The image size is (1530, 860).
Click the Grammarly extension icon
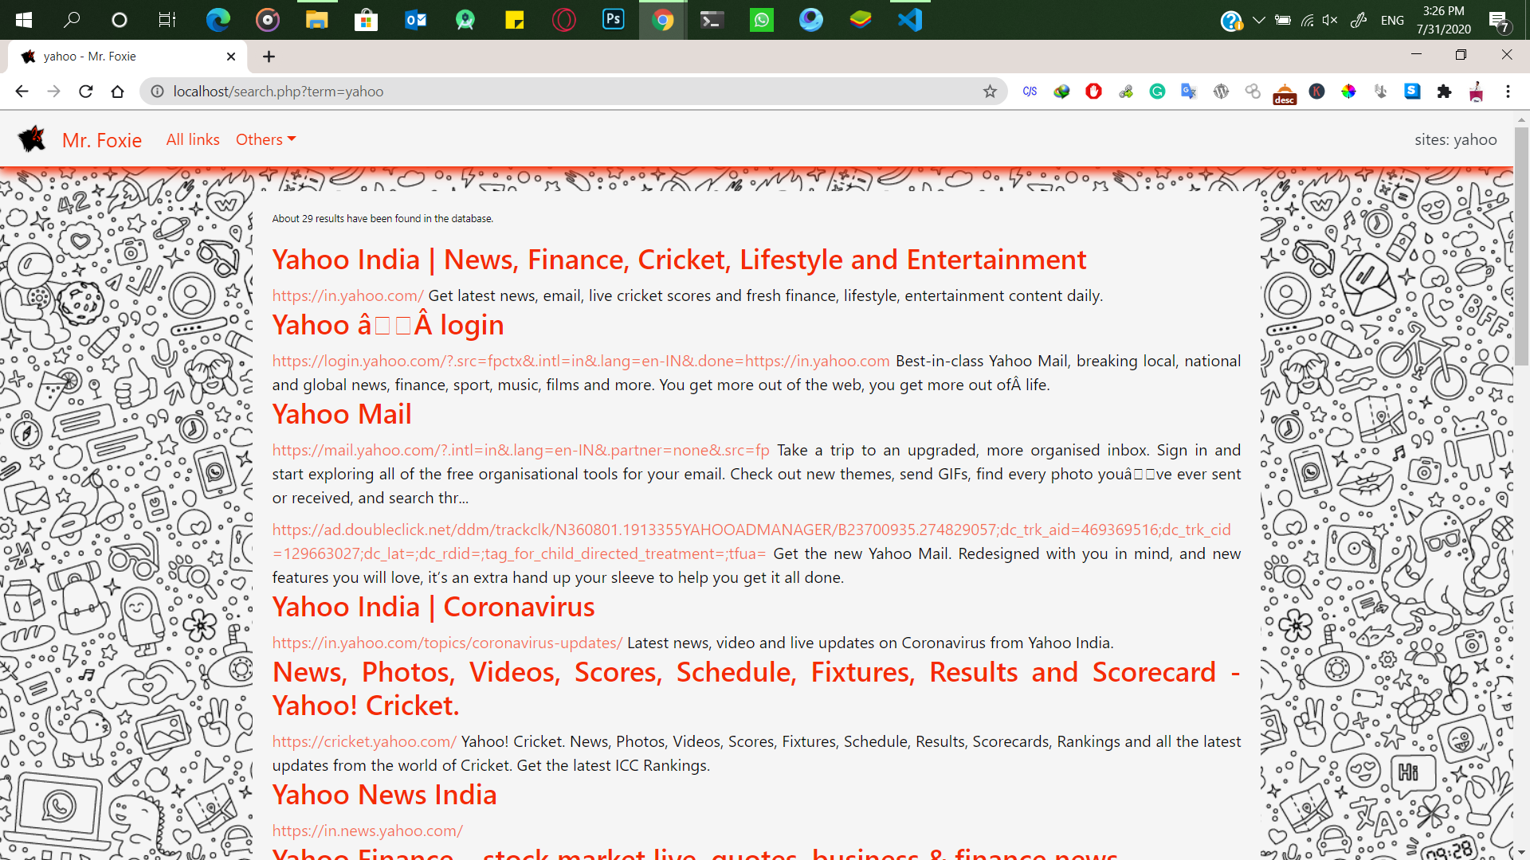click(x=1157, y=92)
